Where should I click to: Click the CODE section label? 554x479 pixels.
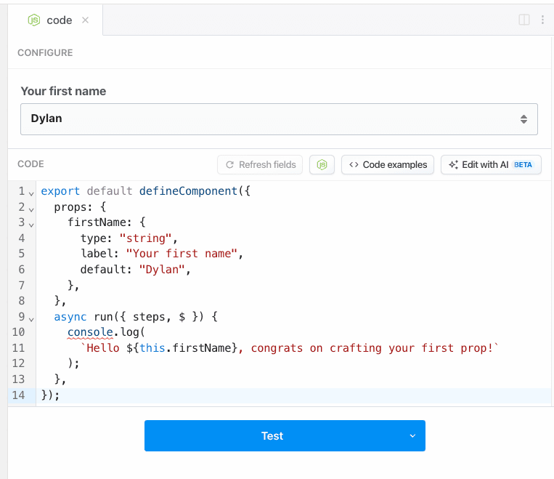tap(30, 164)
